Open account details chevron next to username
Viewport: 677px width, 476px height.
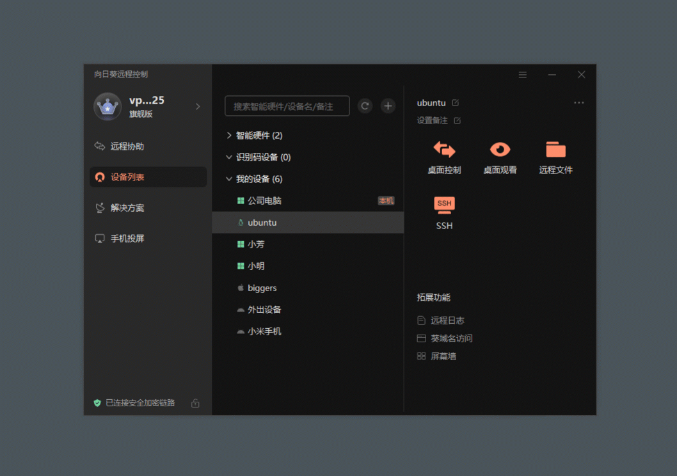(198, 107)
